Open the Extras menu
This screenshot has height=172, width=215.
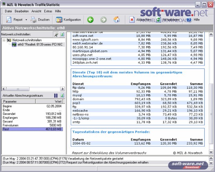coord(48,11)
